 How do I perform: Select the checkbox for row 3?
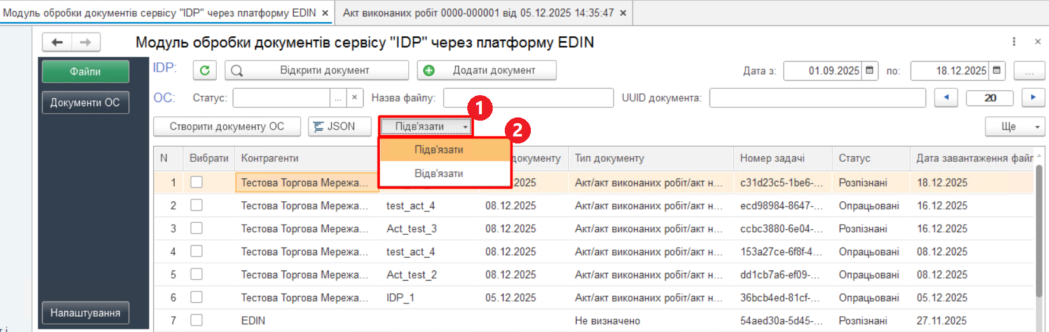click(x=196, y=229)
